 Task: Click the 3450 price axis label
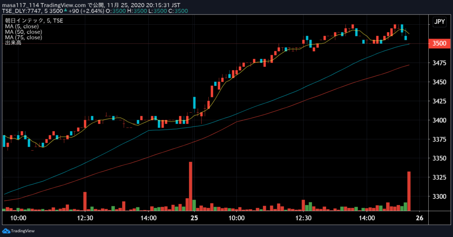point(439,82)
